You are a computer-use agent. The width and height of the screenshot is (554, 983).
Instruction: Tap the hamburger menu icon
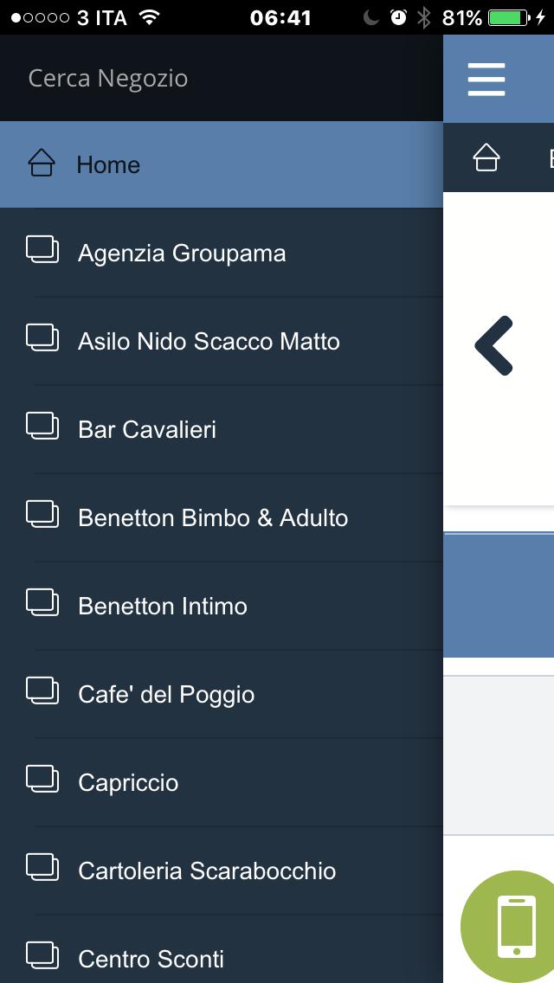tap(486, 80)
